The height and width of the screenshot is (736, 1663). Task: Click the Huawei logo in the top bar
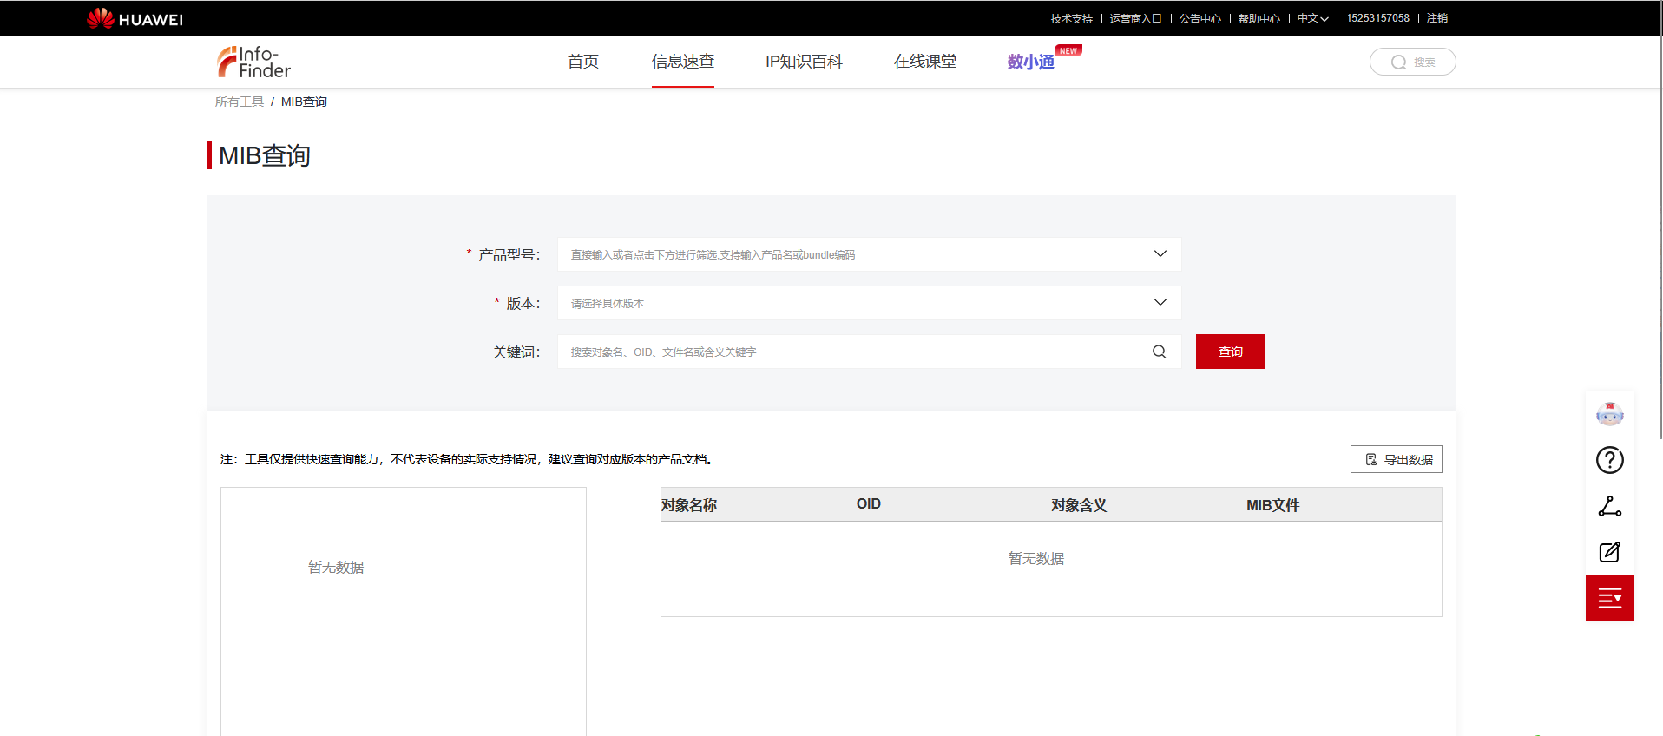tap(135, 18)
